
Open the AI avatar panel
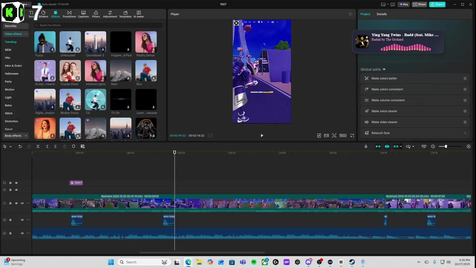pos(139,14)
